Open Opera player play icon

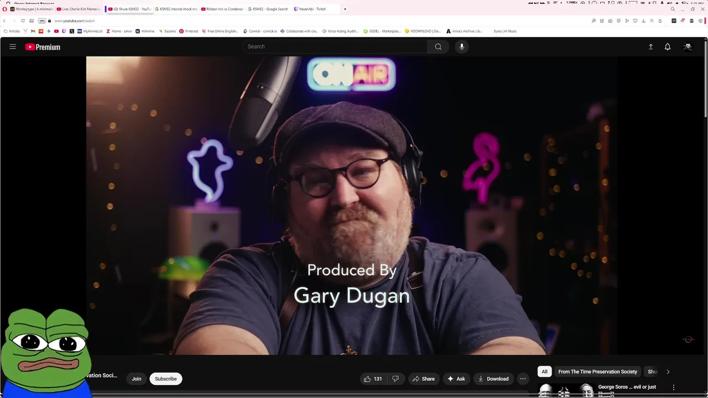627,21
